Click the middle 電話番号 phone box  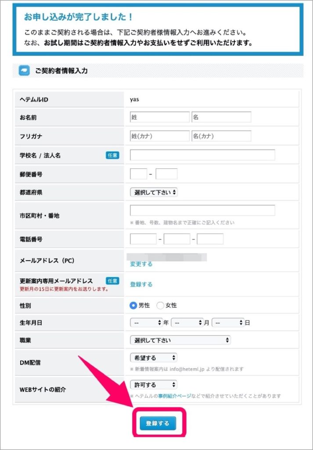[177, 239]
